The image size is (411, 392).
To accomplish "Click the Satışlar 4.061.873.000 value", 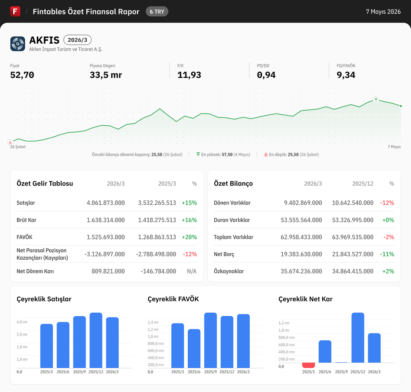I will [105, 203].
